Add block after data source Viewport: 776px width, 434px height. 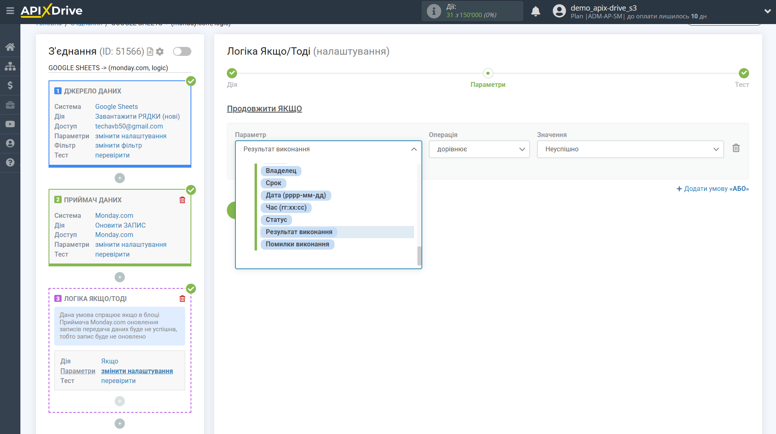(120, 178)
